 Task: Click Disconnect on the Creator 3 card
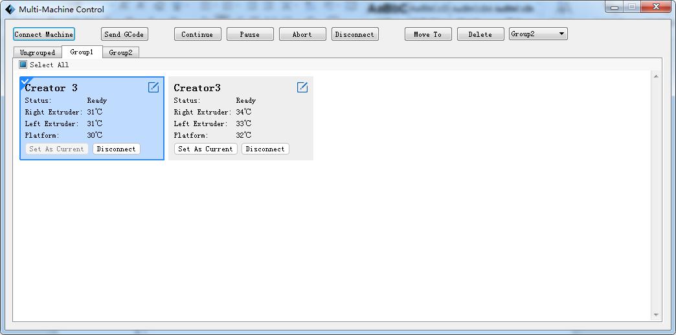[x=117, y=149]
